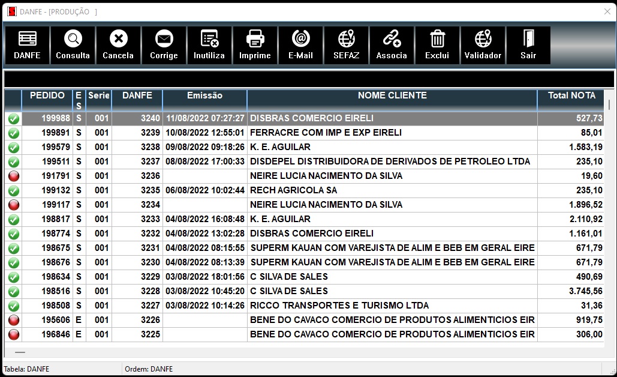
Task: Click green status icon for pedido 198817
Action: click(14, 220)
